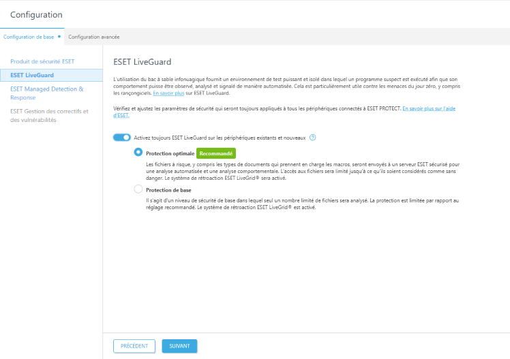This screenshot has width=510, height=359.
Task: Click the Configuration page title
Action: (x=36, y=14)
